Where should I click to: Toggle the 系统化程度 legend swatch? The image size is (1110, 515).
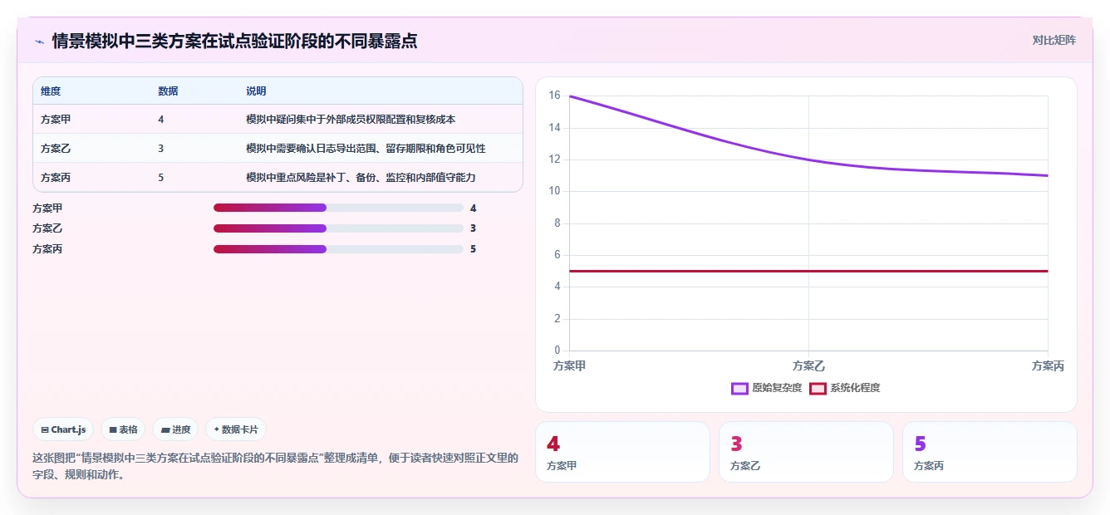pyautogui.click(x=818, y=388)
